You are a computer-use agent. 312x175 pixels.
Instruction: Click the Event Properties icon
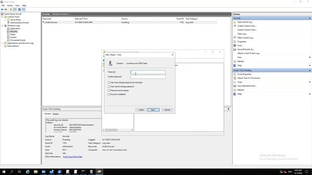(234, 74)
